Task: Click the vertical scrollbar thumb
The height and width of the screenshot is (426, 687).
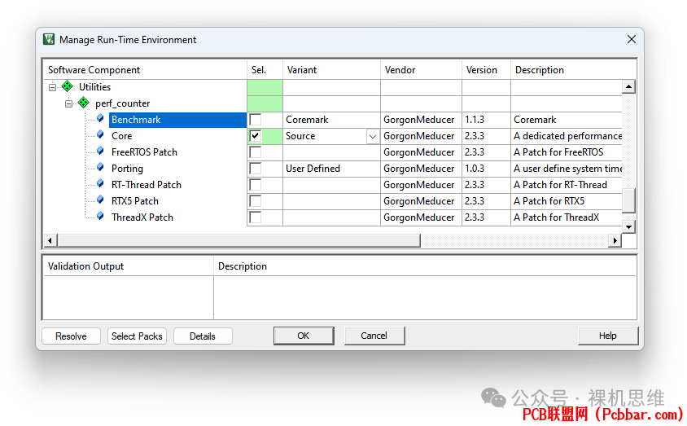Action: [628, 200]
